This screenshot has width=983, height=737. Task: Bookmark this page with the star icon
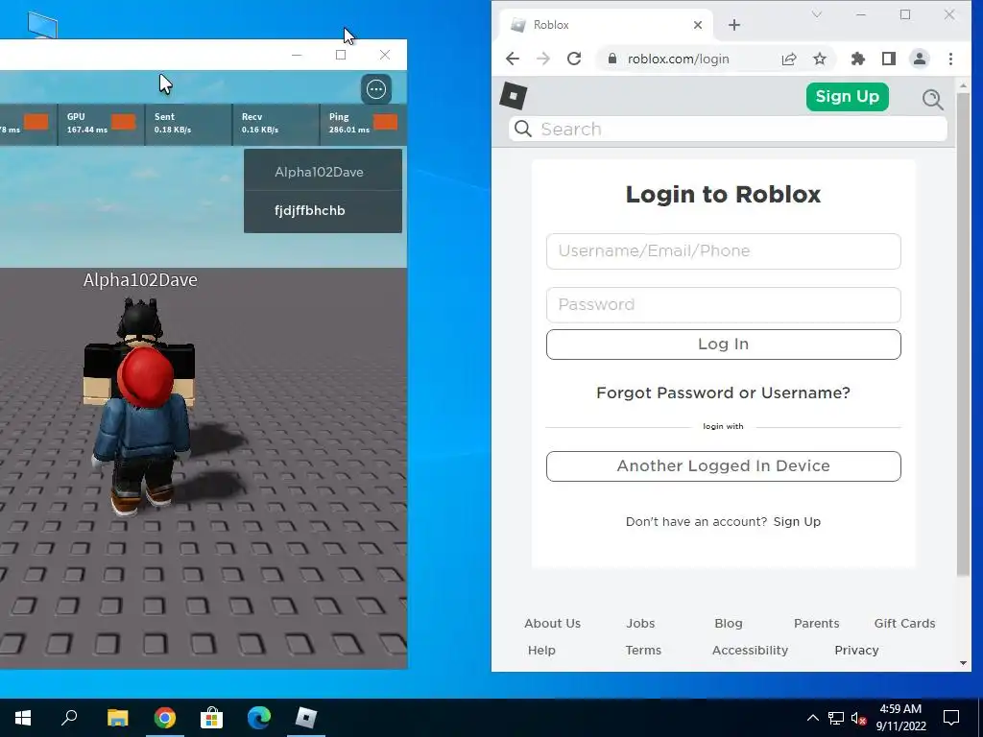pyautogui.click(x=820, y=59)
